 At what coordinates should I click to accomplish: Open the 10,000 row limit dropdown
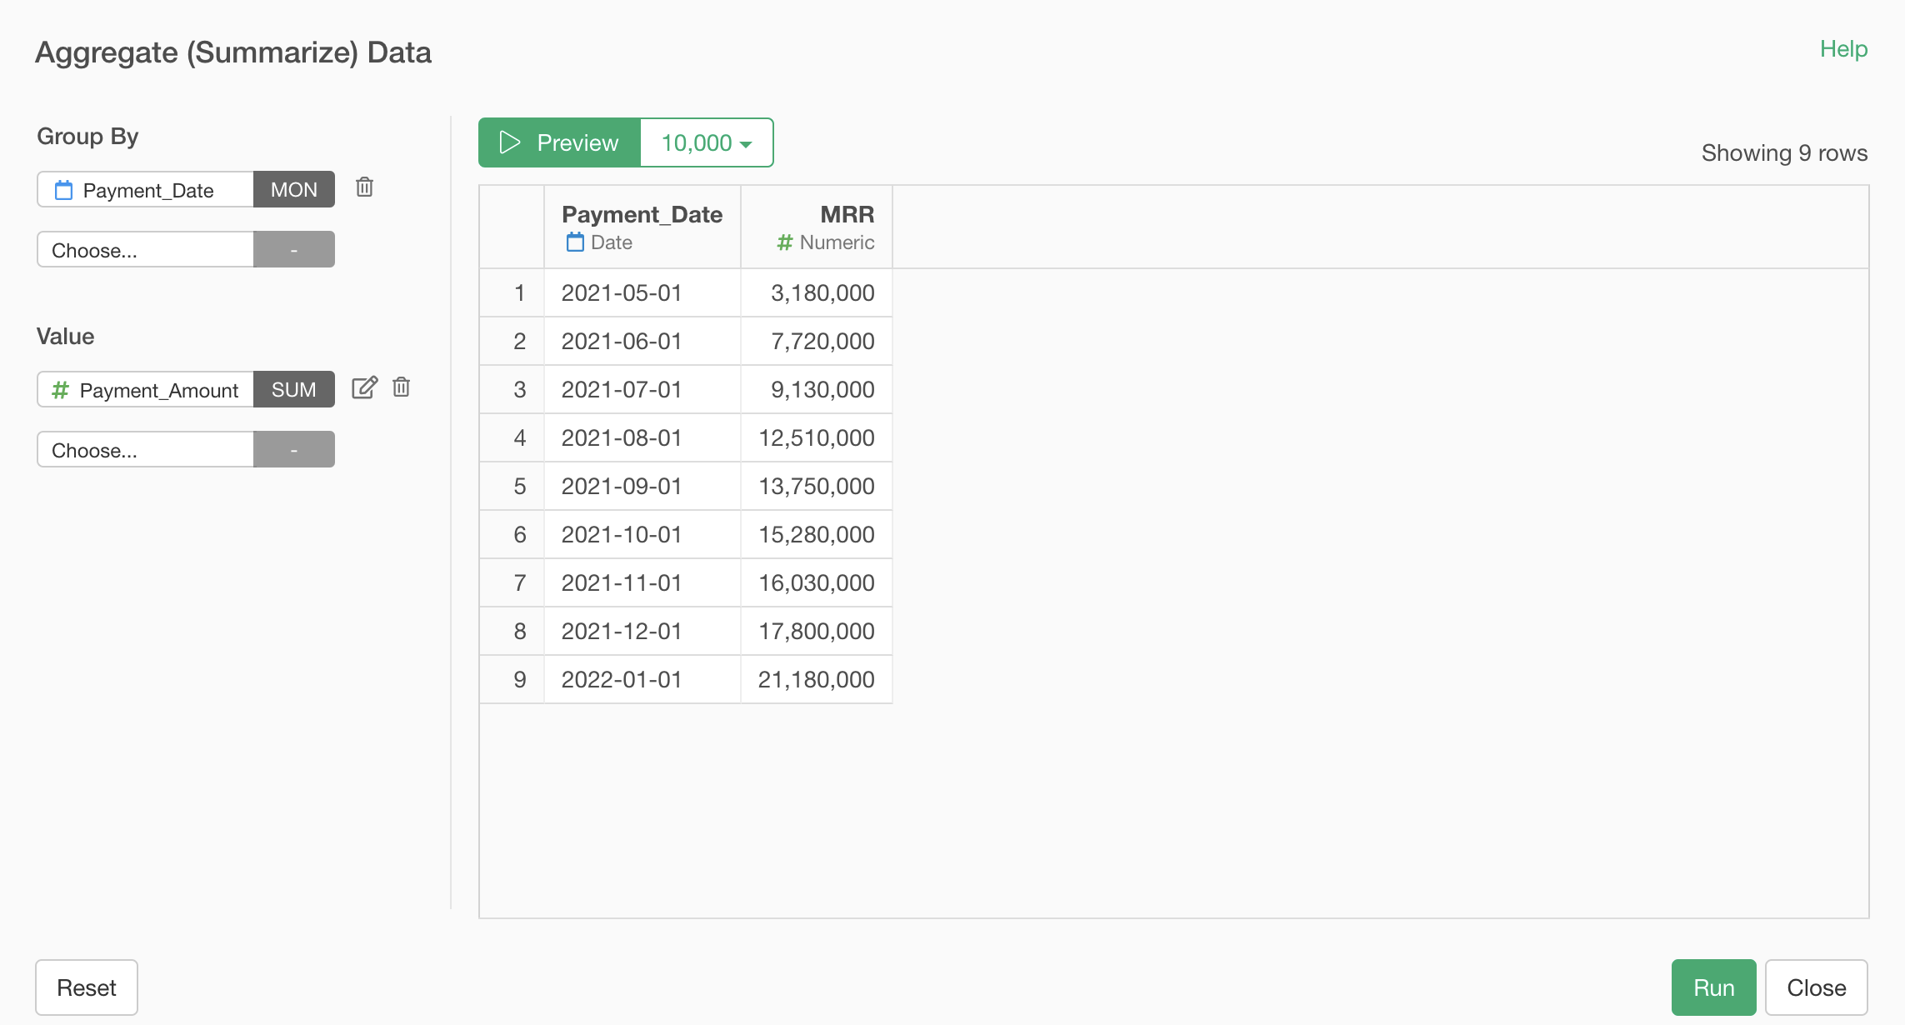706,142
